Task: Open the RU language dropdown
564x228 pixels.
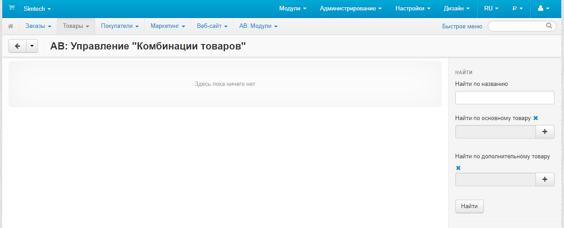Action: 491,9
